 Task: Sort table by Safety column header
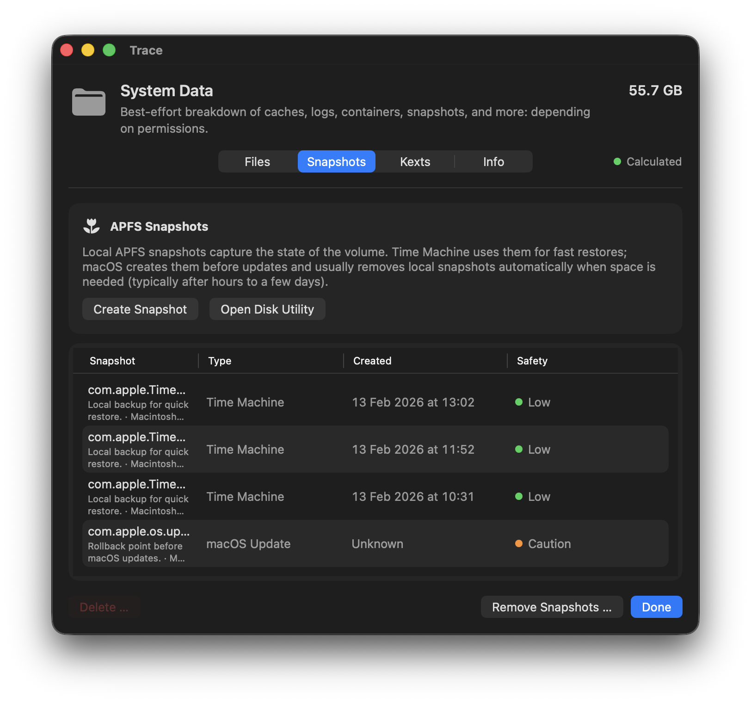pos(532,361)
